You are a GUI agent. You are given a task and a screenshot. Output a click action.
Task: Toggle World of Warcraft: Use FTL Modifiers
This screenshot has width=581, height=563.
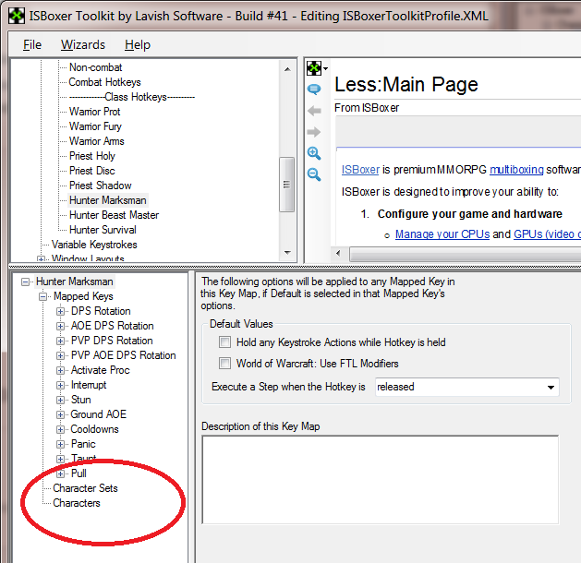[x=224, y=363]
